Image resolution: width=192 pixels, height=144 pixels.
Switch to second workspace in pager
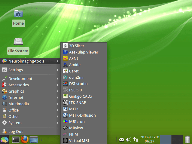point(177,139)
